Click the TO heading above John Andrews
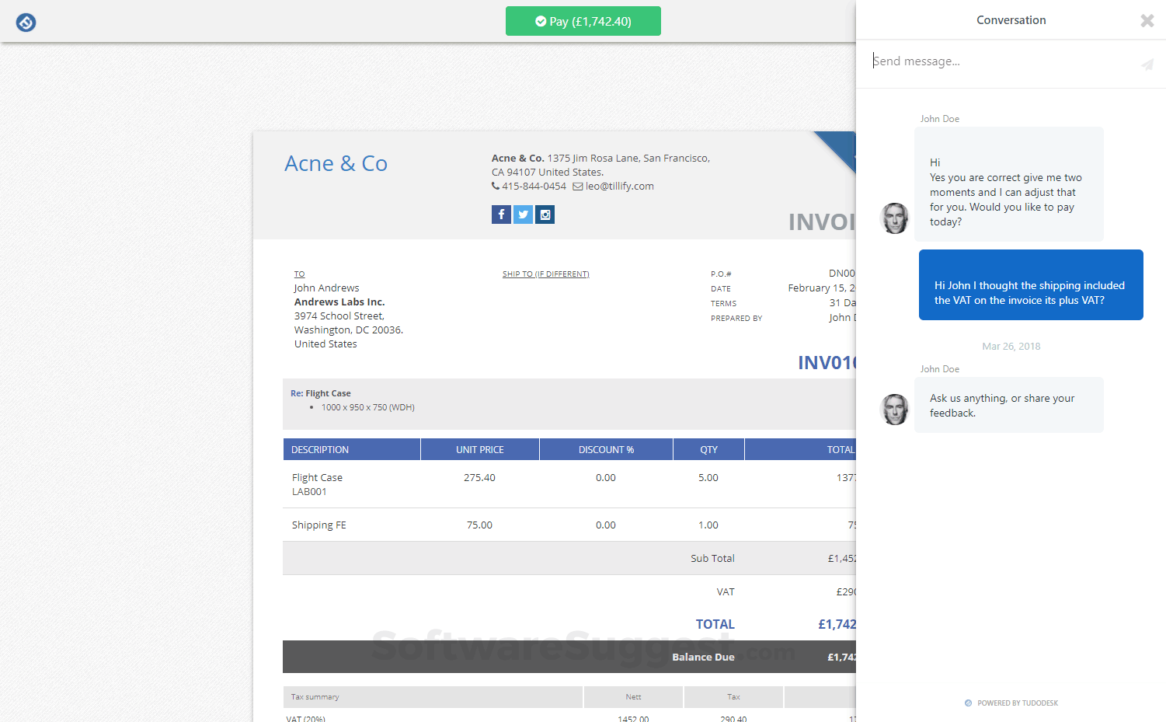Viewport: 1166px width, 722px height. click(x=300, y=274)
